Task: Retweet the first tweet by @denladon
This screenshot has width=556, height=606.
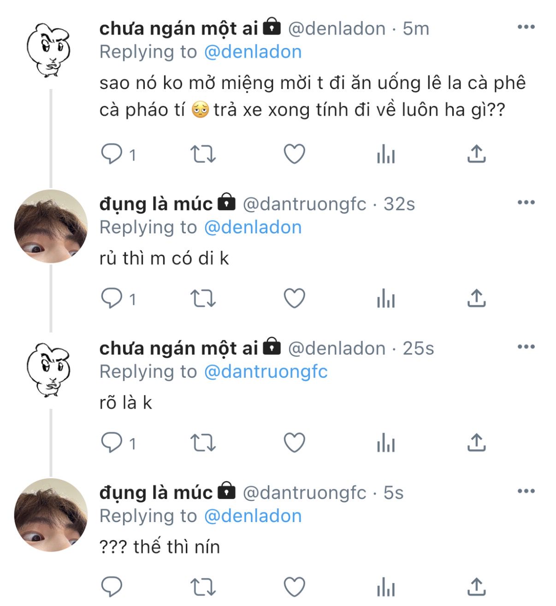Action: (203, 154)
